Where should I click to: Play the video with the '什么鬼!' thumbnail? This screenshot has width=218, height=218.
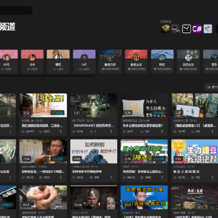(43, 105)
